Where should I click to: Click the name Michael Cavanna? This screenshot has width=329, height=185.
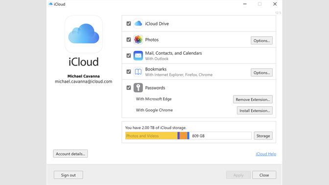(x=84, y=76)
